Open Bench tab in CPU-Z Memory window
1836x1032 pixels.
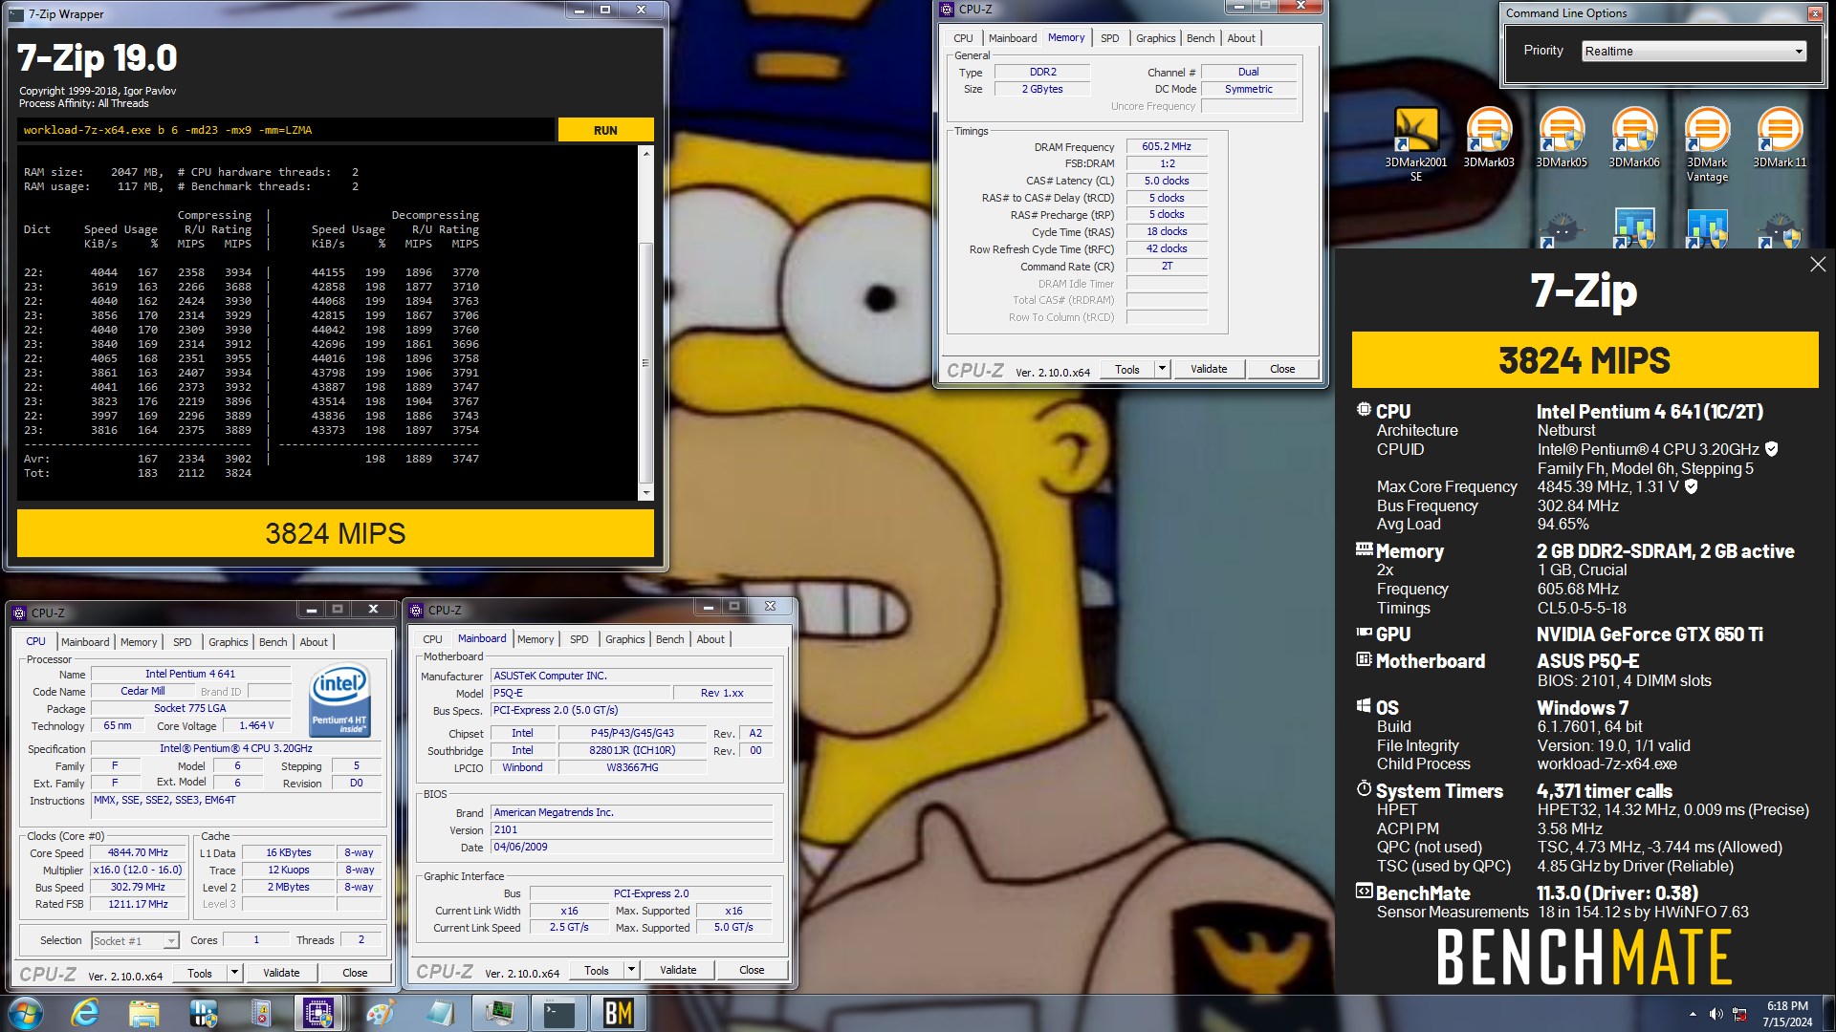[1200, 38]
